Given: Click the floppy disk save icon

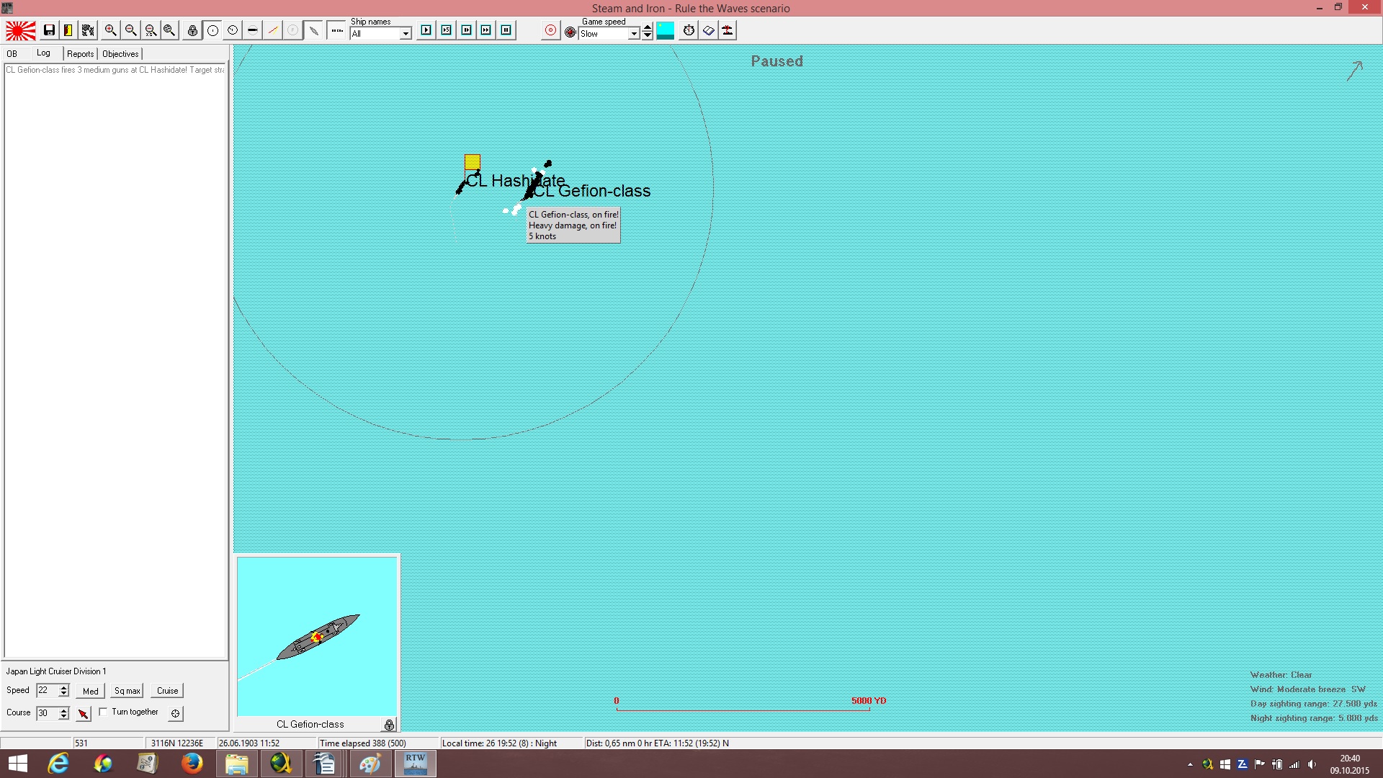Looking at the screenshot, I should [49, 30].
